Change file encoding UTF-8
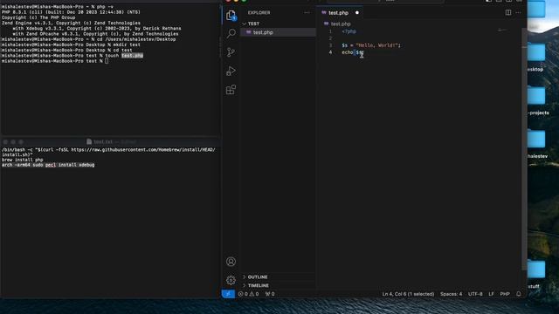The image size is (559, 314). pyautogui.click(x=475, y=294)
